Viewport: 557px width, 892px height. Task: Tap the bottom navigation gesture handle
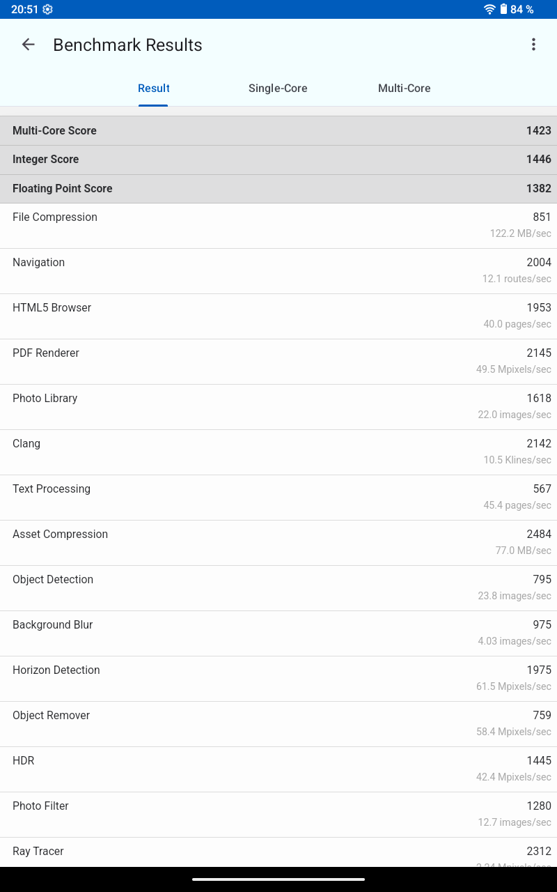pyautogui.click(x=278, y=879)
